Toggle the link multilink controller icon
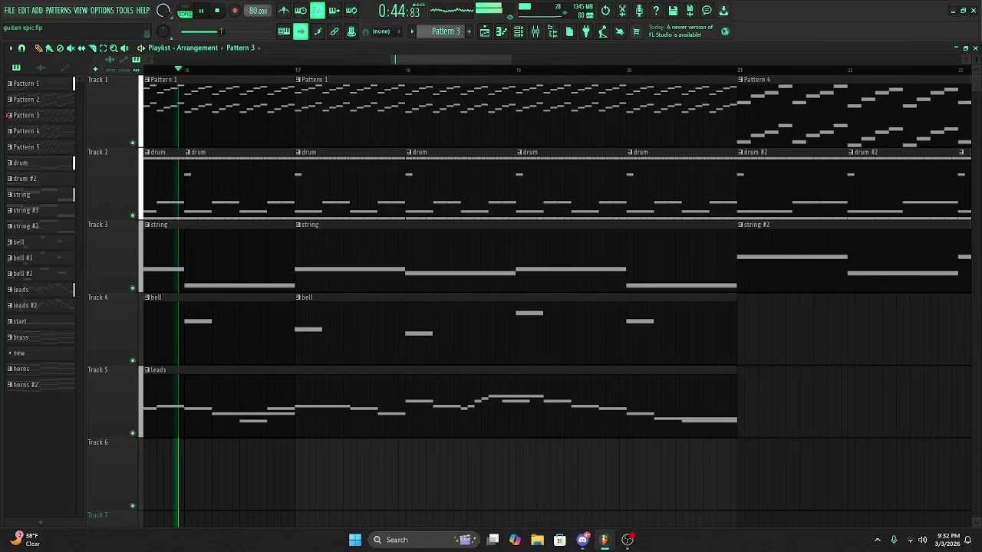 coord(334,31)
